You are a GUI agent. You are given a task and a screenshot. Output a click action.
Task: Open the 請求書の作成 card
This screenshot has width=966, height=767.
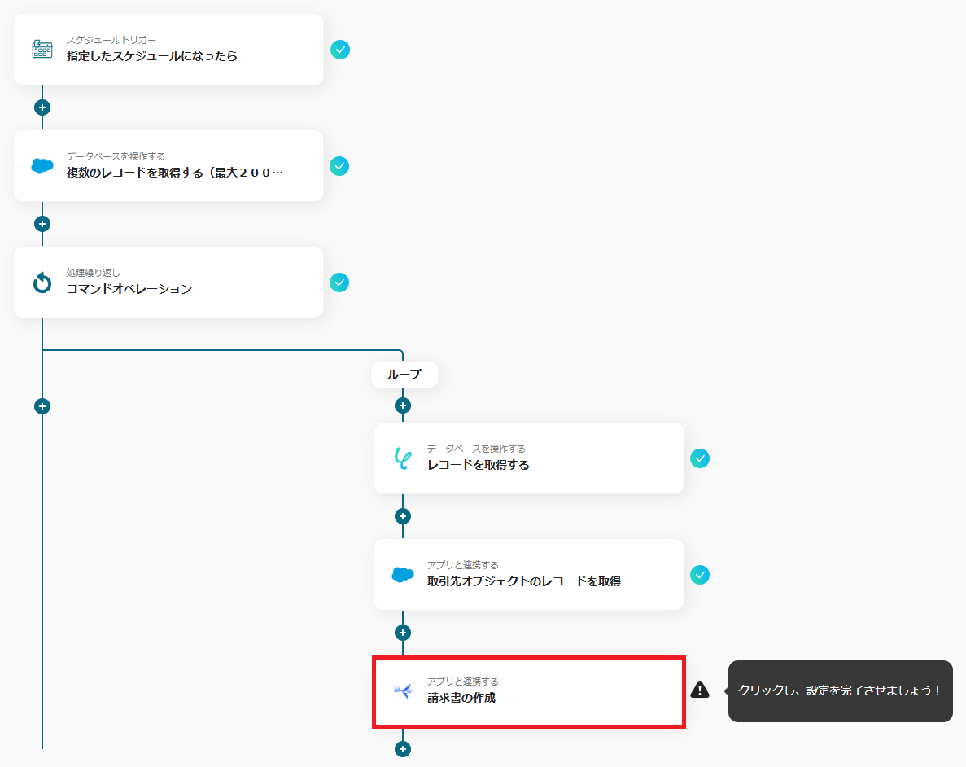coord(529,692)
